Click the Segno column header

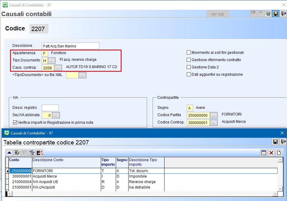(122, 162)
